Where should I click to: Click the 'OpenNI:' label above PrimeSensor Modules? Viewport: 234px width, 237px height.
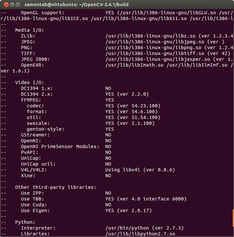click(31, 141)
